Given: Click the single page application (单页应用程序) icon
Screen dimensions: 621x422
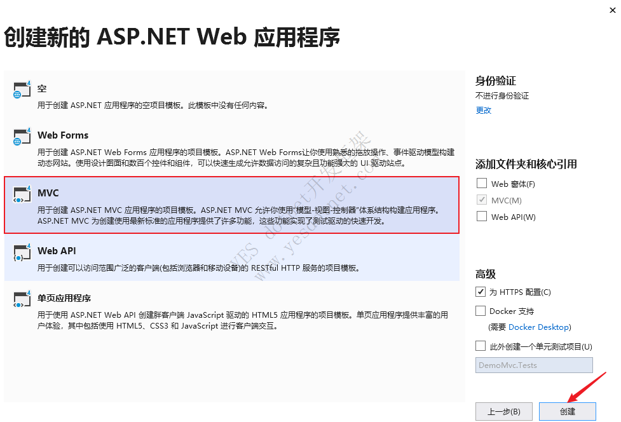Looking at the screenshot, I should click(22, 299).
